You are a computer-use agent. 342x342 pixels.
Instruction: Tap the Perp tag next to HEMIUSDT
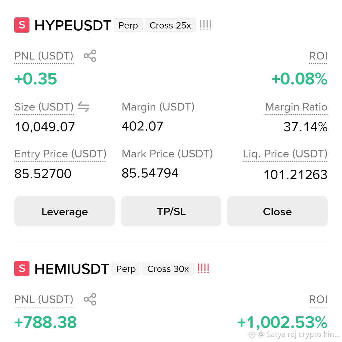point(126,269)
